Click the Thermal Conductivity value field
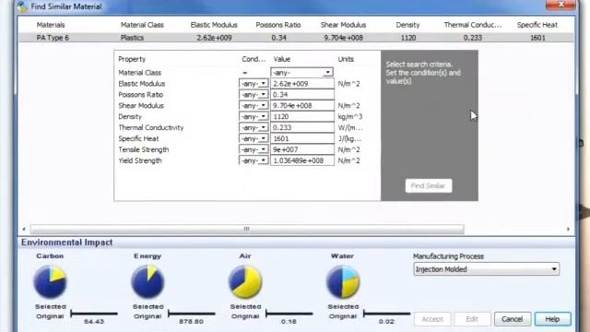This screenshot has width=590, height=332. [302, 127]
